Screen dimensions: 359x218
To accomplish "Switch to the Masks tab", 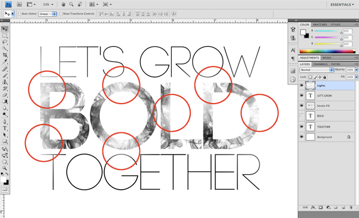I will point(327,57).
